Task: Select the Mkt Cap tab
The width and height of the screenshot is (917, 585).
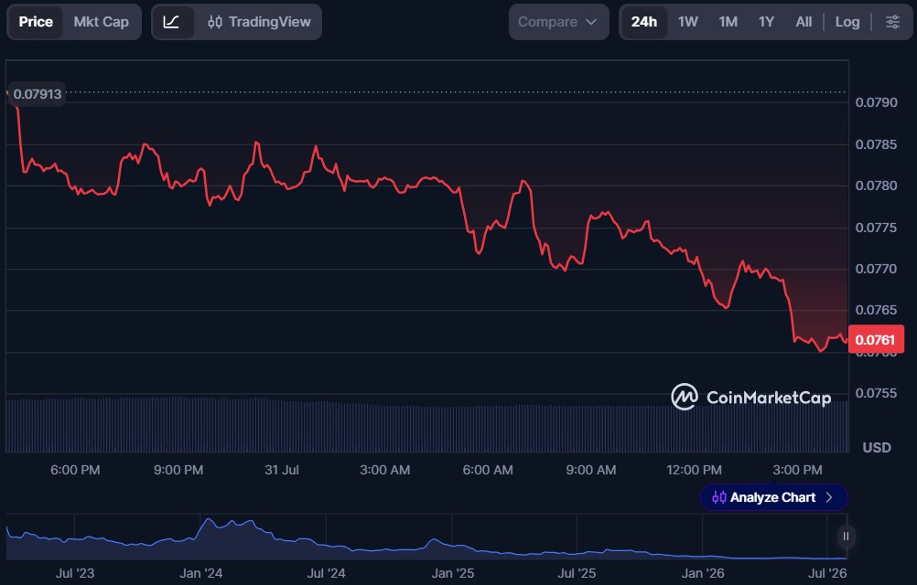Action: pyautogui.click(x=102, y=22)
